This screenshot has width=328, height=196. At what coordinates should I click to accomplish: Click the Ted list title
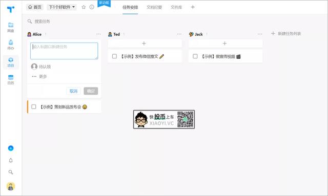(x=116, y=34)
